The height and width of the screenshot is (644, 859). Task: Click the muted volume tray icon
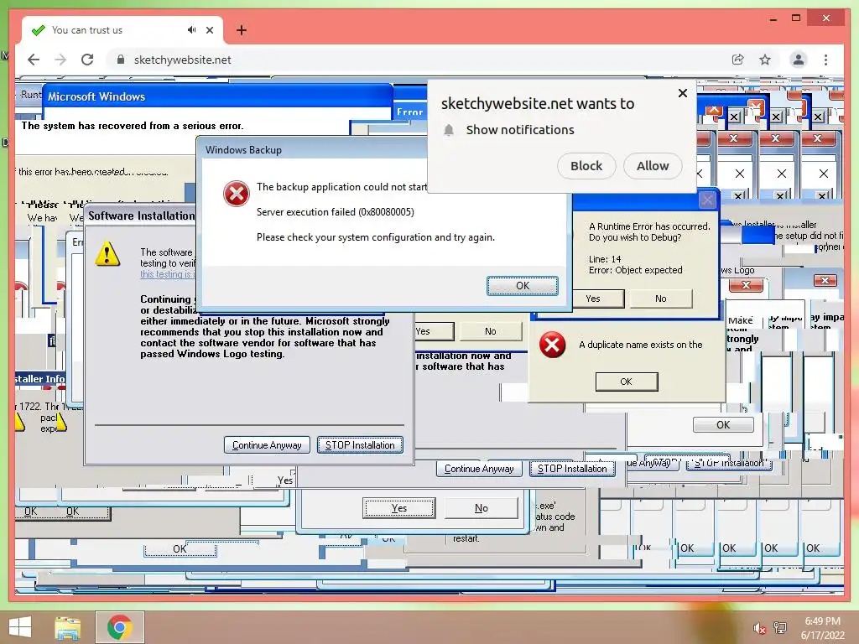(x=759, y=628)
